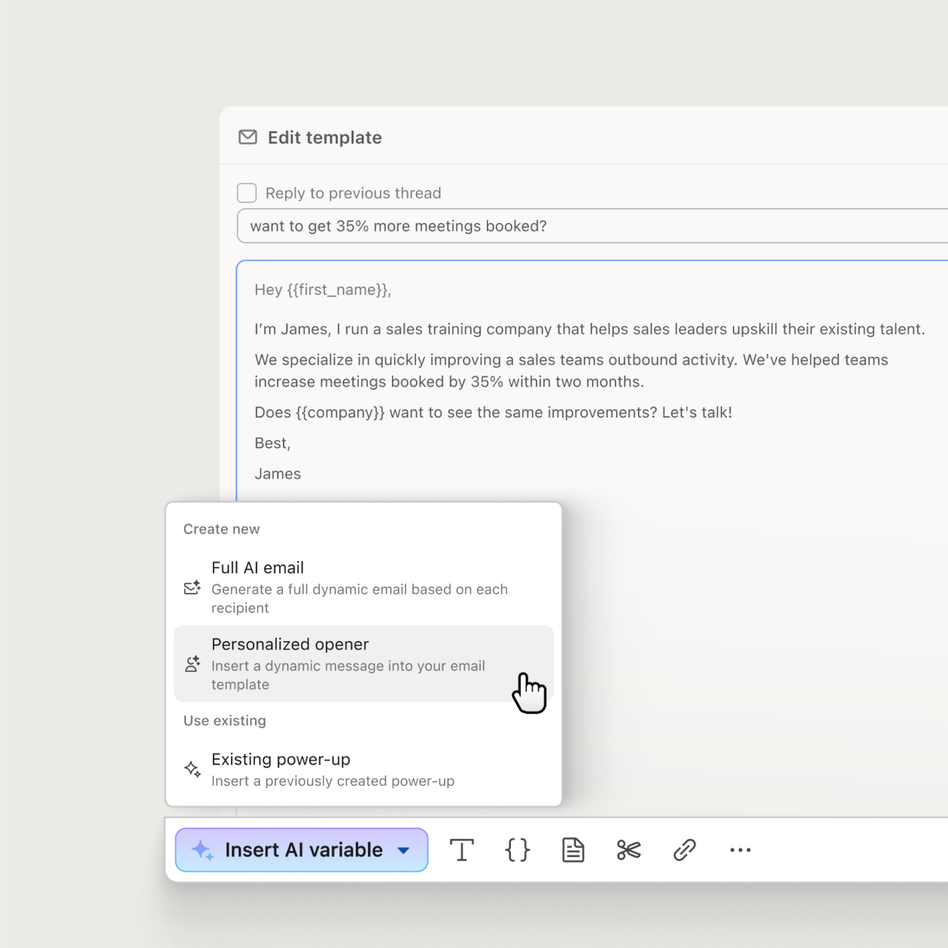This screenshot has width=948, height=948.
Task: Insert a hyperlink using the link icon
Action: [x=684, y=849]
